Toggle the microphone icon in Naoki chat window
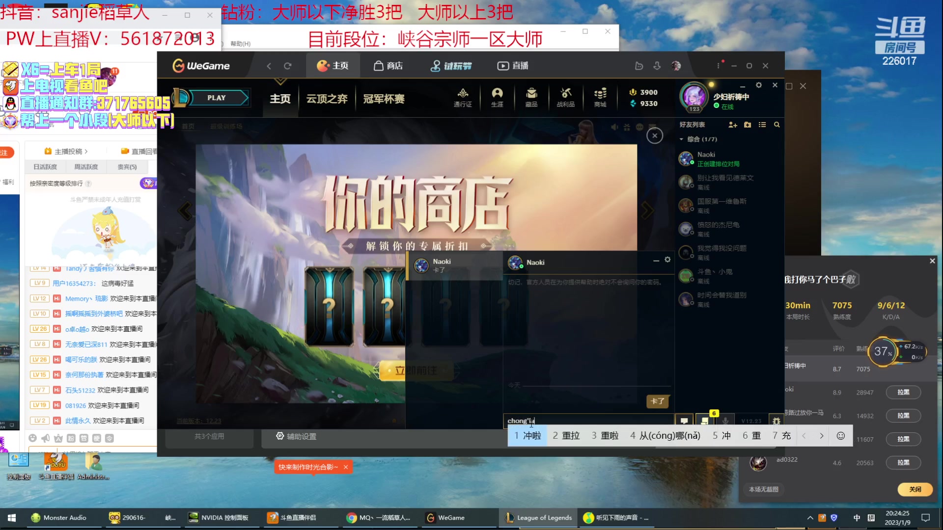 tap(725, 421)
